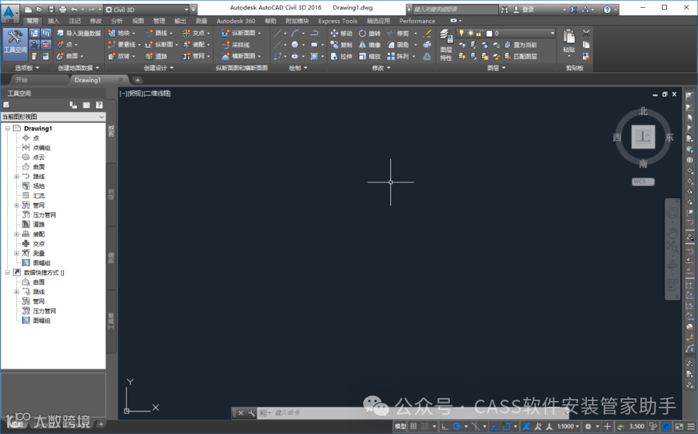Viewport: 698px width, 434px height.
Task: Expand the 装配 assemblies tree node
Action: pyautogui.click(x=16, y=234)
